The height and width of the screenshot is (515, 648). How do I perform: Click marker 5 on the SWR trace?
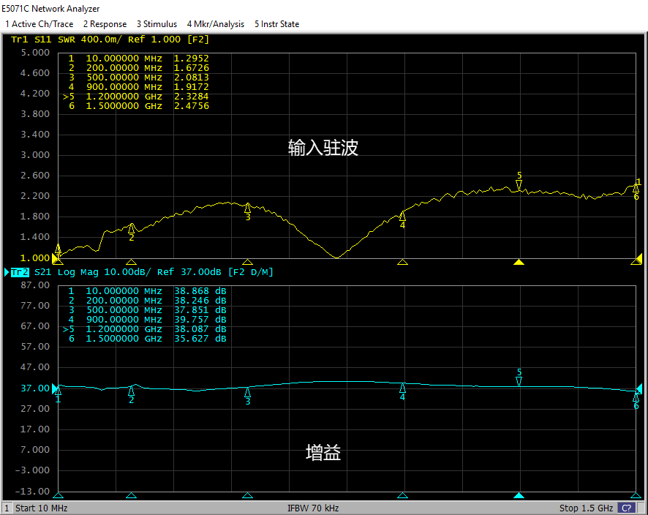click(519, 186)
